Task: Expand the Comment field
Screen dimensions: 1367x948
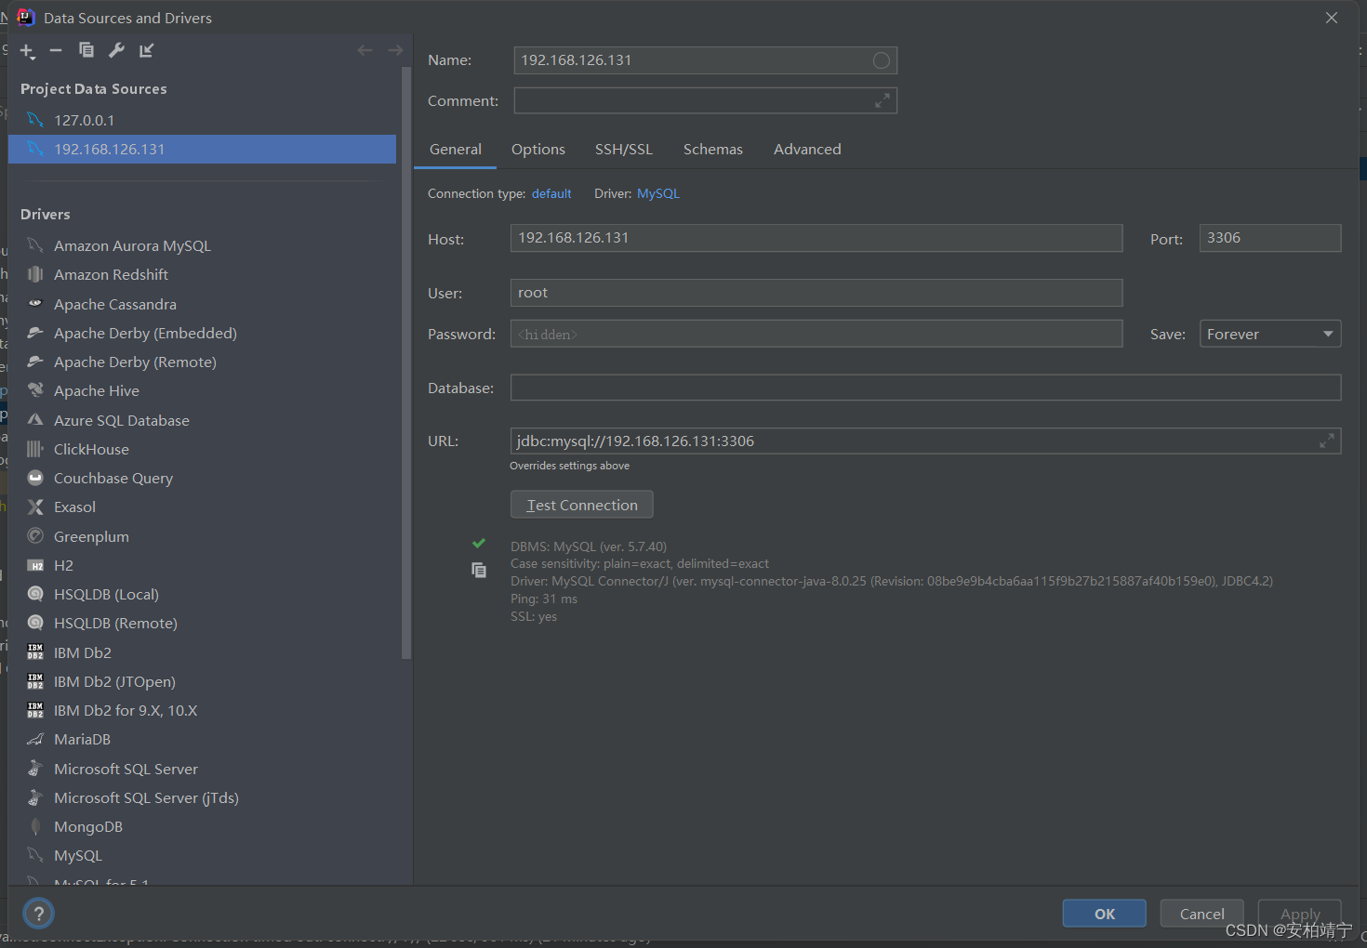Action: pyautogui.click(x=883, y=100)
